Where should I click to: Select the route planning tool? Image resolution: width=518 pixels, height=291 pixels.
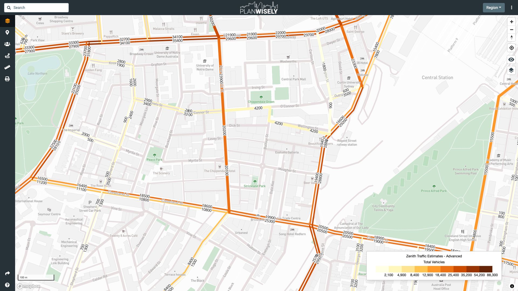tap(7, 56)
